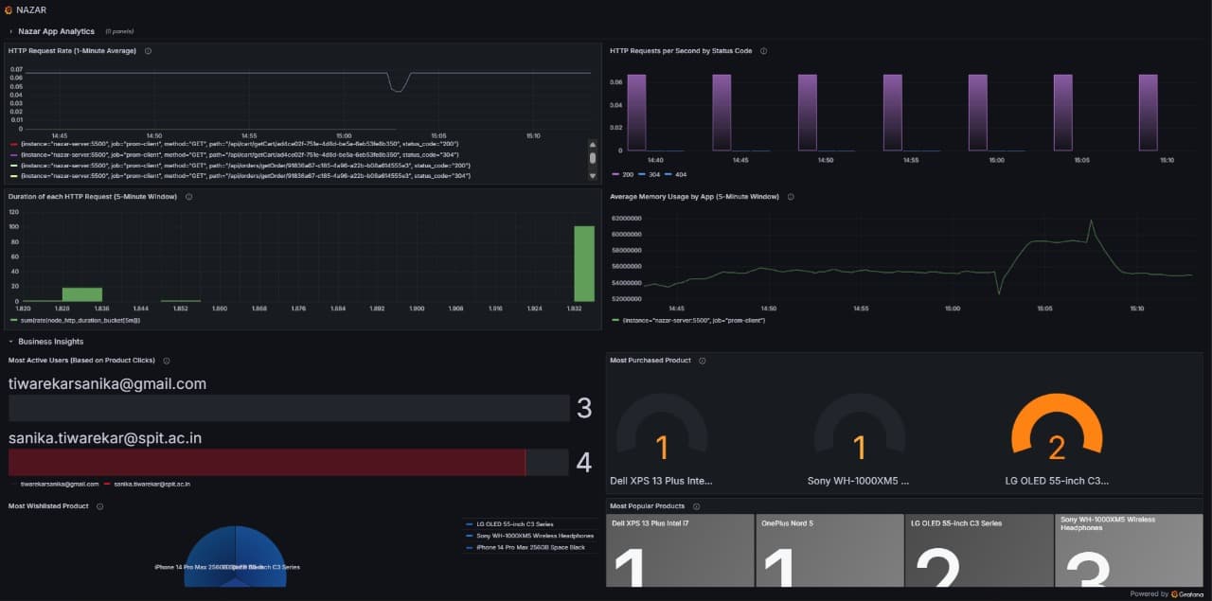Open info tooltip on HTTP Request Rate panel
Viewport: 1212px width, 601px height.
point(148,51)
